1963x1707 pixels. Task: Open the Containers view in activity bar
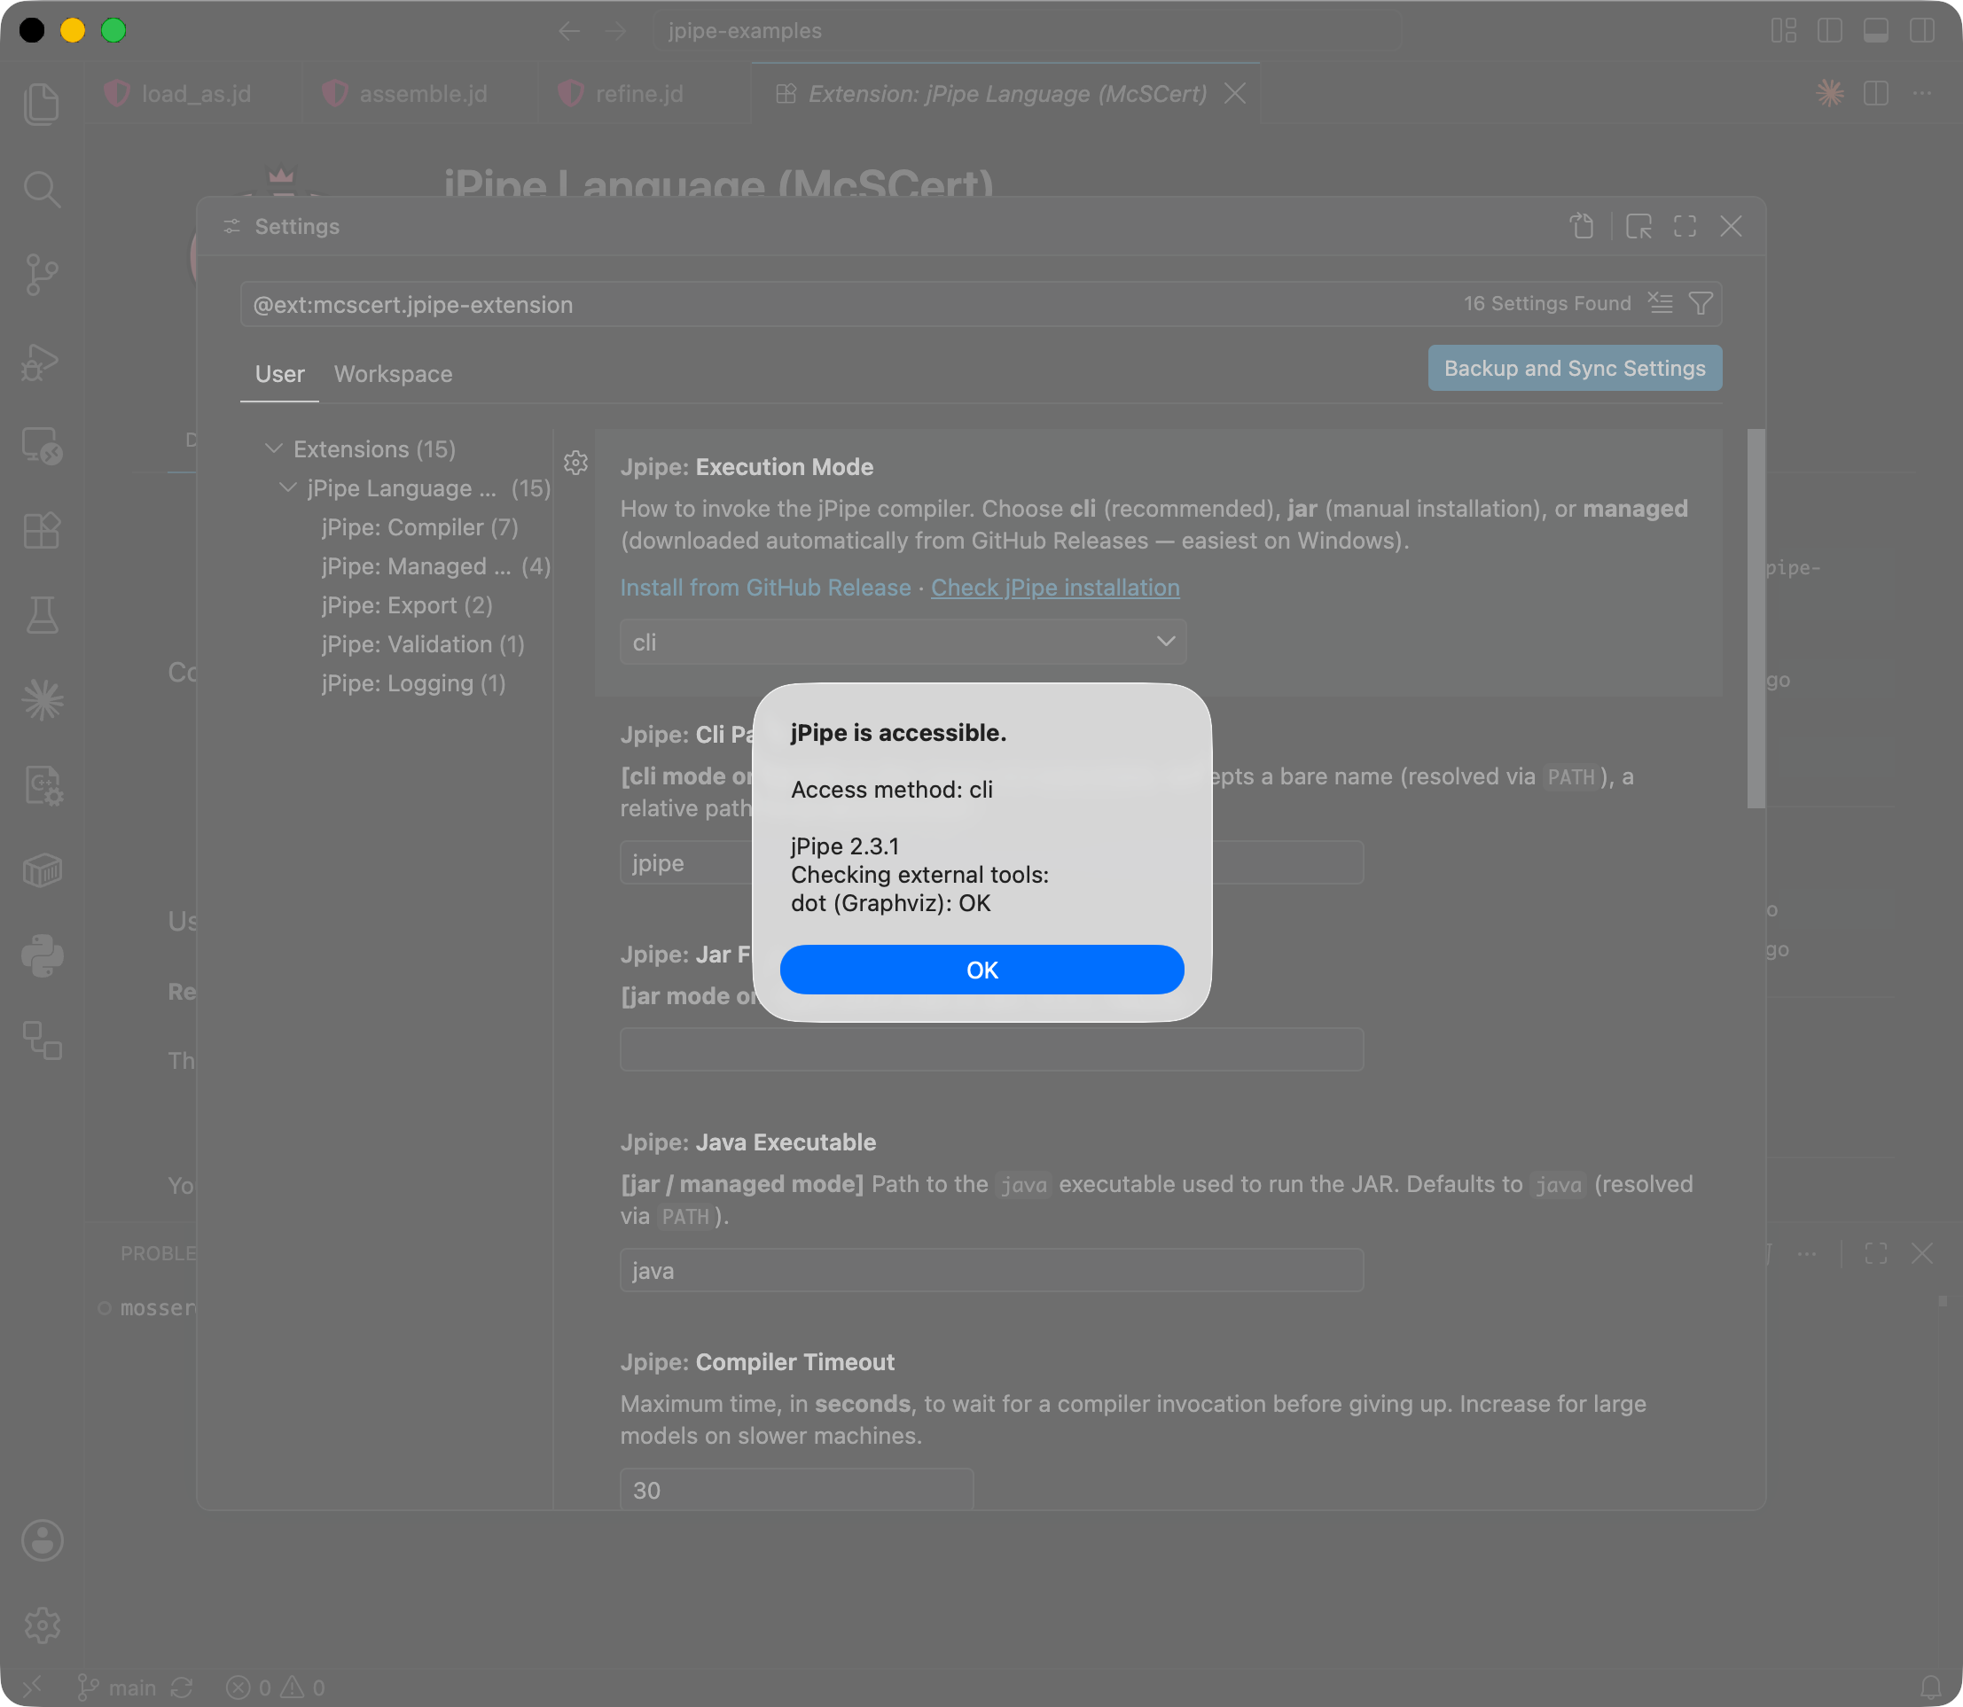[x=42, y=870]
